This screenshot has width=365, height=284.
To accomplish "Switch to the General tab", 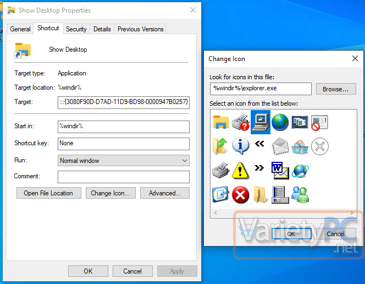I will click(20, 29).
